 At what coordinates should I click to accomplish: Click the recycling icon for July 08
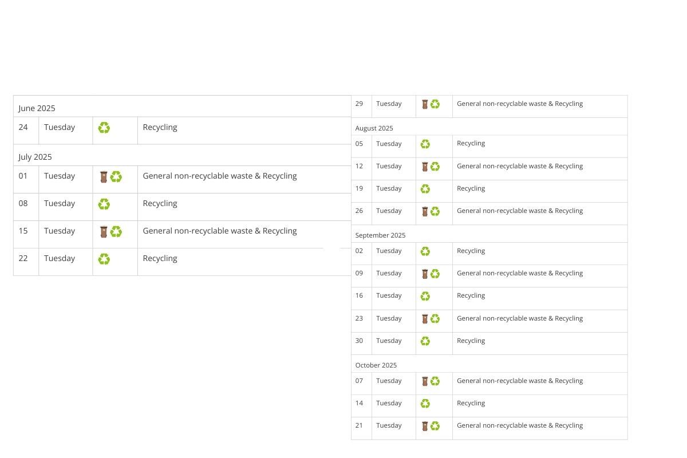point(104,204)
